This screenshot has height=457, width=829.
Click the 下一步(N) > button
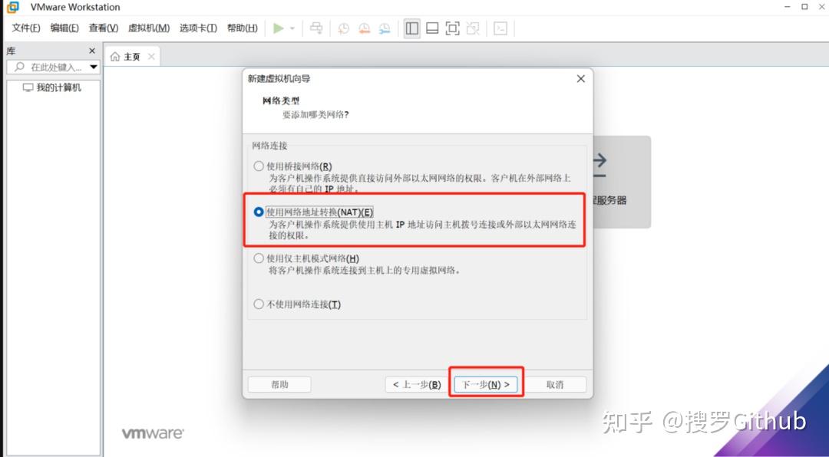tap(486, 385)
